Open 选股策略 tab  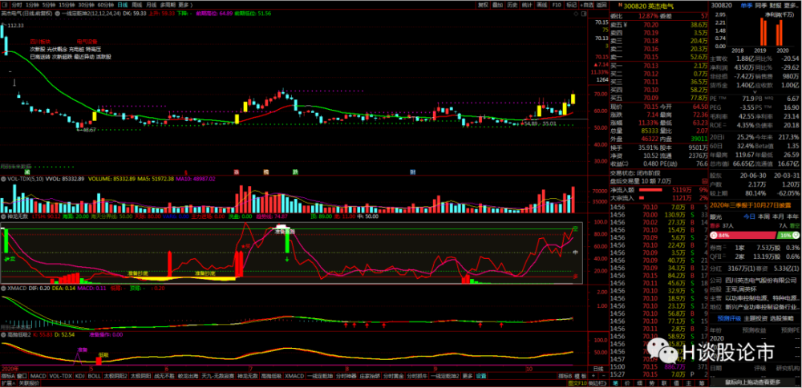point(782,318)
